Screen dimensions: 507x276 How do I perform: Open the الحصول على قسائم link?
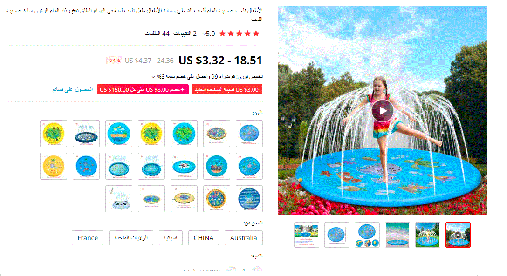click(x=73, y=89)
